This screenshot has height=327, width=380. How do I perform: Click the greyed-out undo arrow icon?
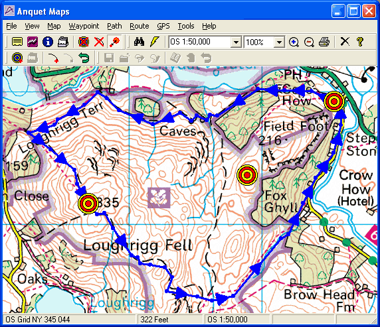(206, 58)
